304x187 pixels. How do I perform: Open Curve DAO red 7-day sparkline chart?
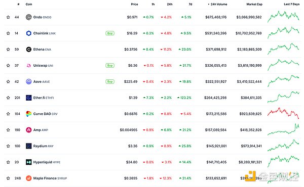click(283, 113)
